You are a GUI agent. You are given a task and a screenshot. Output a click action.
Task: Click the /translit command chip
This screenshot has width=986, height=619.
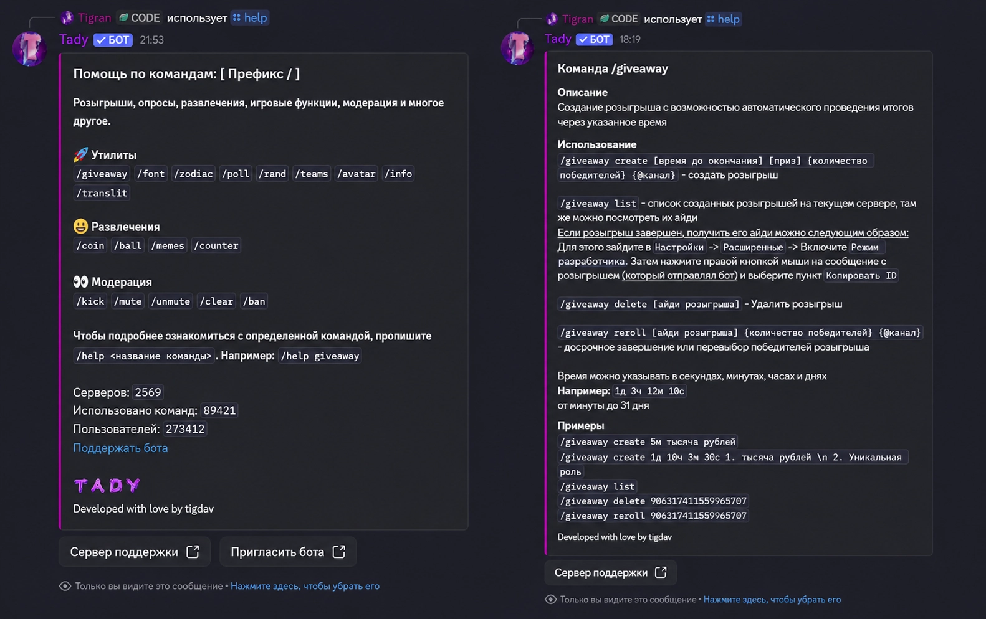(102, 193)
